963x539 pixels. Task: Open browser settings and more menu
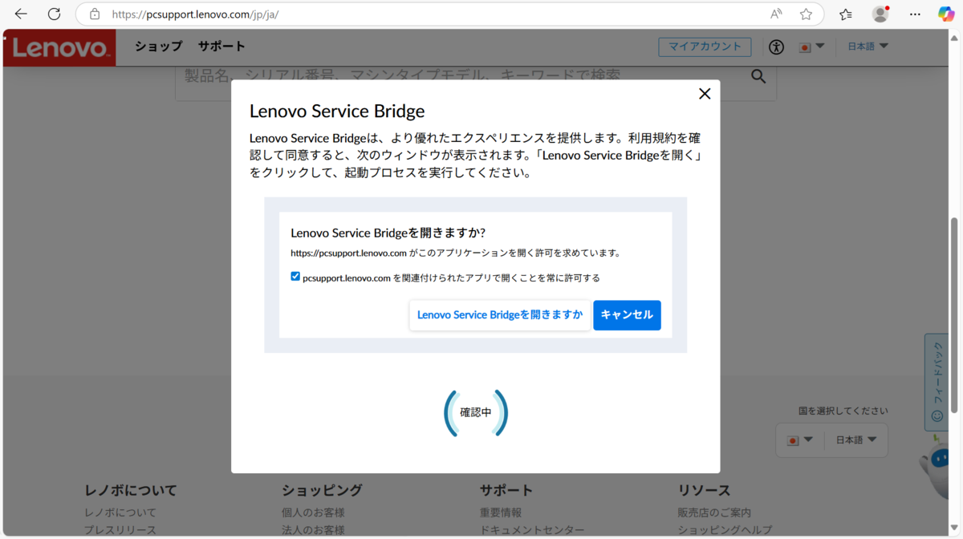click(x=915, y=14)
